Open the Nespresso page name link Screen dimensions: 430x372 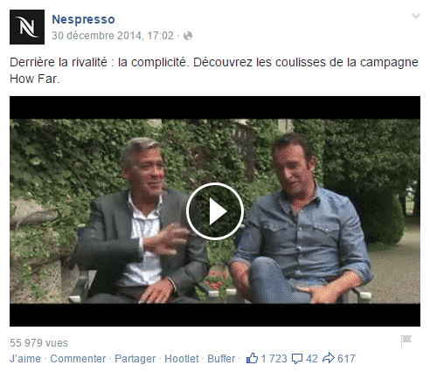(x=83, y=19)
